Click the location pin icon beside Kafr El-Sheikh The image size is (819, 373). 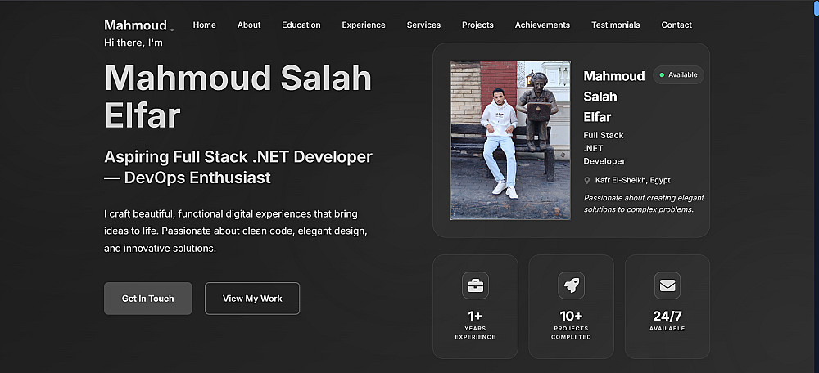(x=587, y=181)
